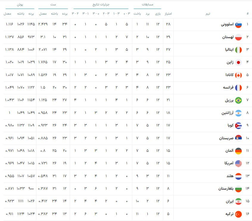Click the Canada flag icon
The image size is (252, 221).
pyautogui.click(x=238, y=75)
